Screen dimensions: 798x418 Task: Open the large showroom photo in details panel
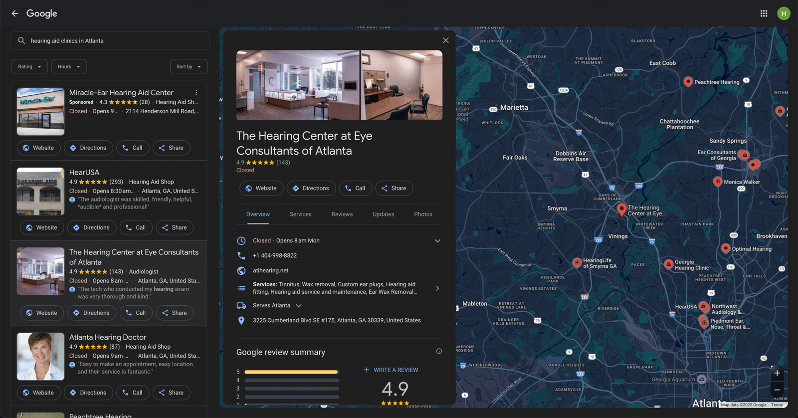(298, 85)
